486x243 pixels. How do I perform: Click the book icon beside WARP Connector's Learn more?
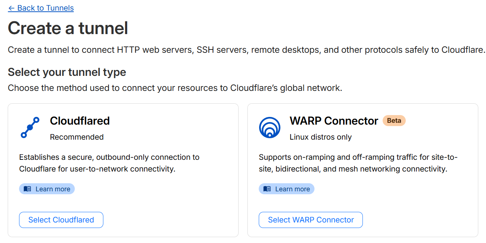268,188
